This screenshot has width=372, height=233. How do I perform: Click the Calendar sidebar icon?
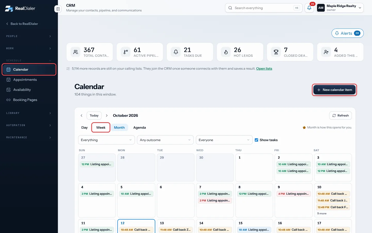coord(9,69)
